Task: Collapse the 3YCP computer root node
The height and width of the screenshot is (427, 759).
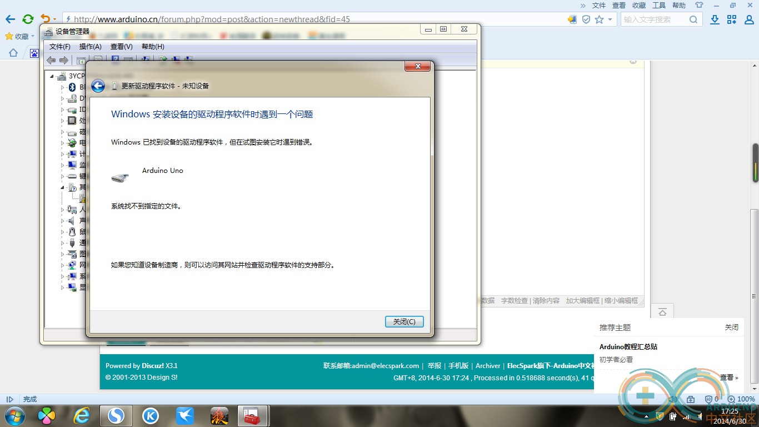Action: (52, 76)
